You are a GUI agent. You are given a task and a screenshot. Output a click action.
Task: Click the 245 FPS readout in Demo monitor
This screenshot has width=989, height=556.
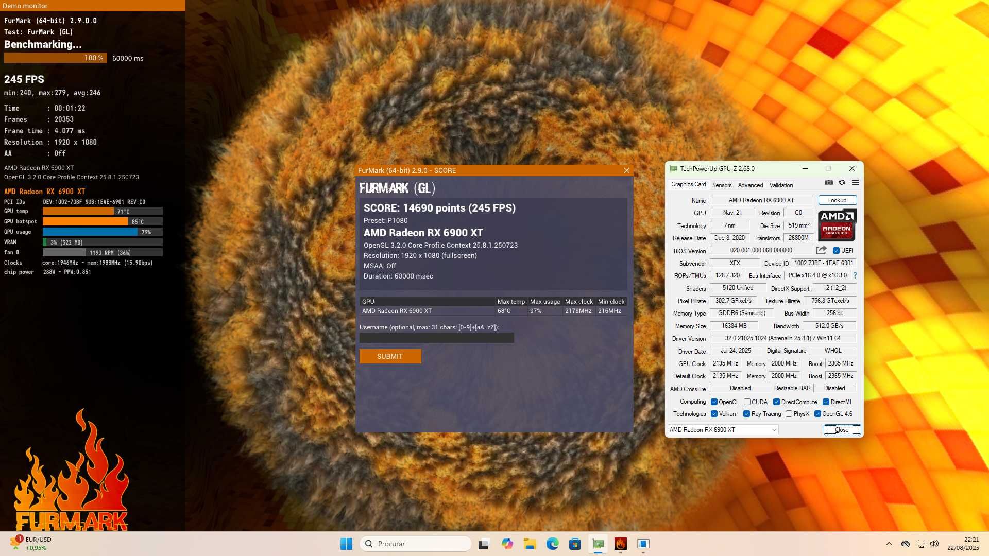24,79
